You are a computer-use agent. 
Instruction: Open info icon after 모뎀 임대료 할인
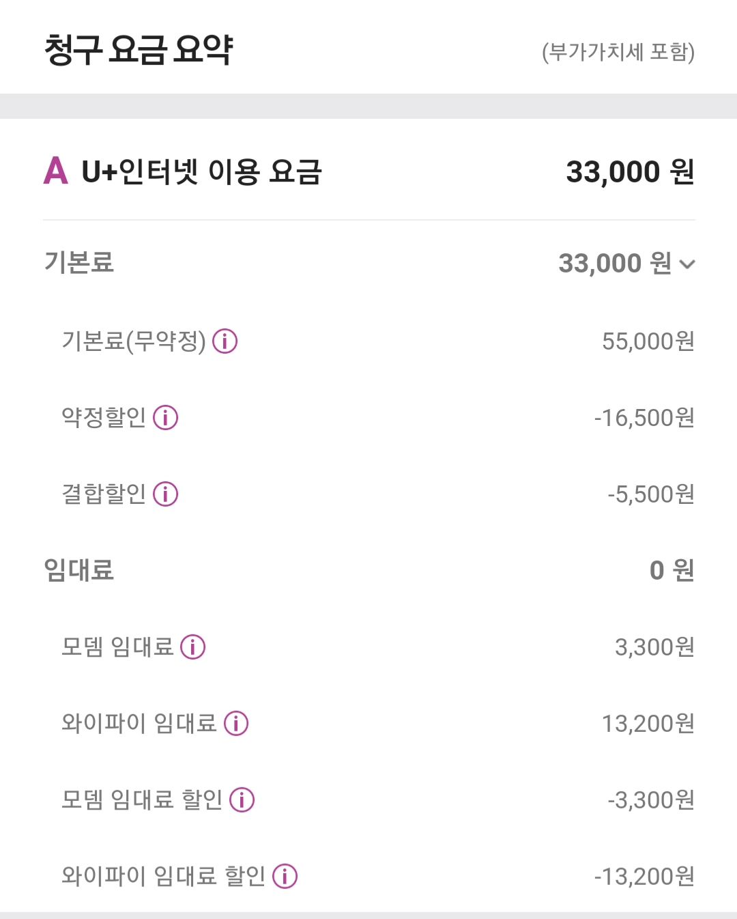(242, 800)
